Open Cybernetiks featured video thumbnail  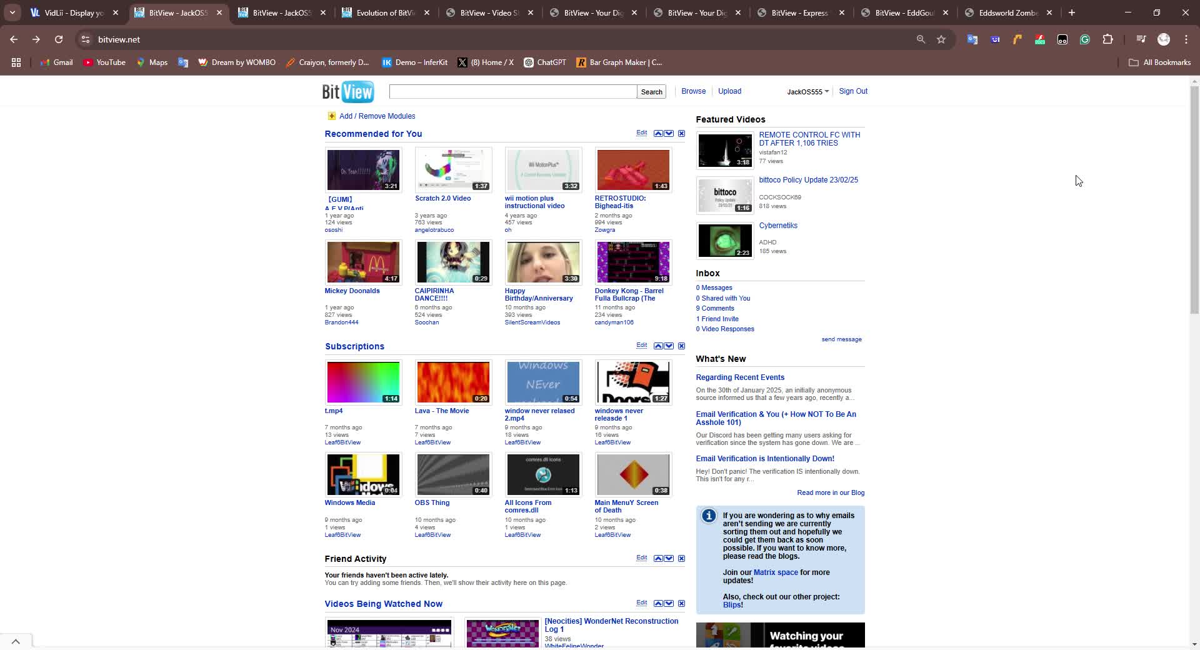[x=725, y=241]
